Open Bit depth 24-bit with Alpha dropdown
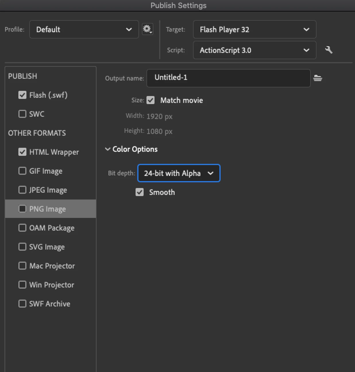Screen dimensions: 355x372 (x=179, y=173)
